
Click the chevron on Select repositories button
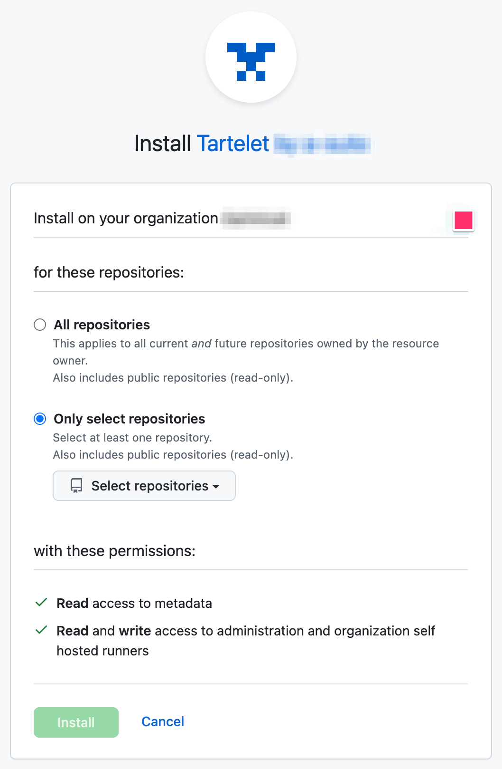[x=216, y=486]
